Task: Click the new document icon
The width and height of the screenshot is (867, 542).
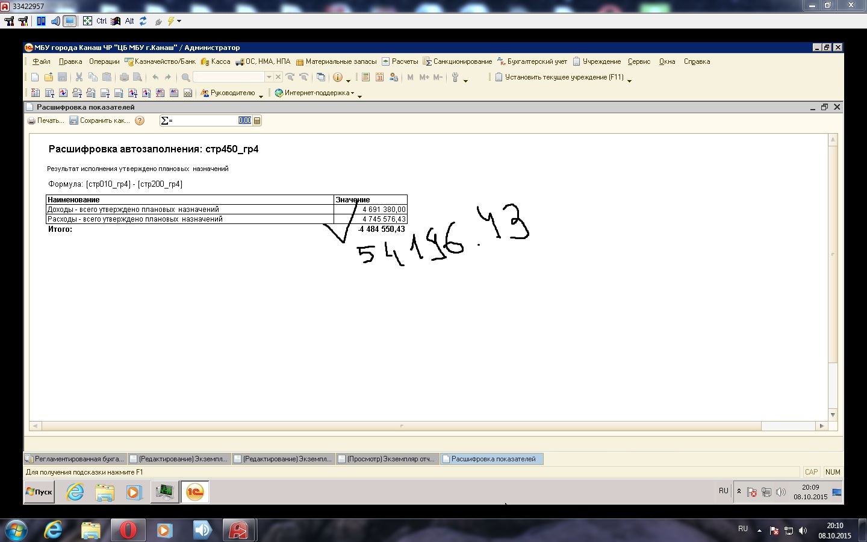Action: point(35,77)
